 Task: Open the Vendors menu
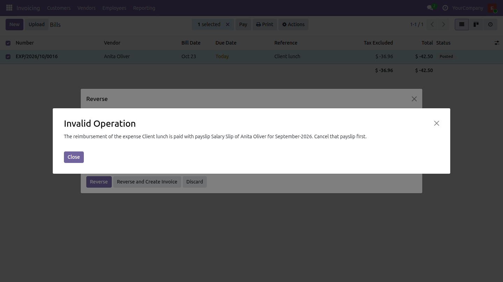[x=86, y=8]
